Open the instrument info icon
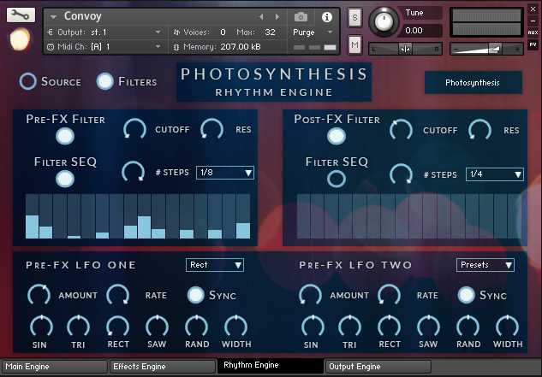542x377 pixels. [x=326, y=16]
